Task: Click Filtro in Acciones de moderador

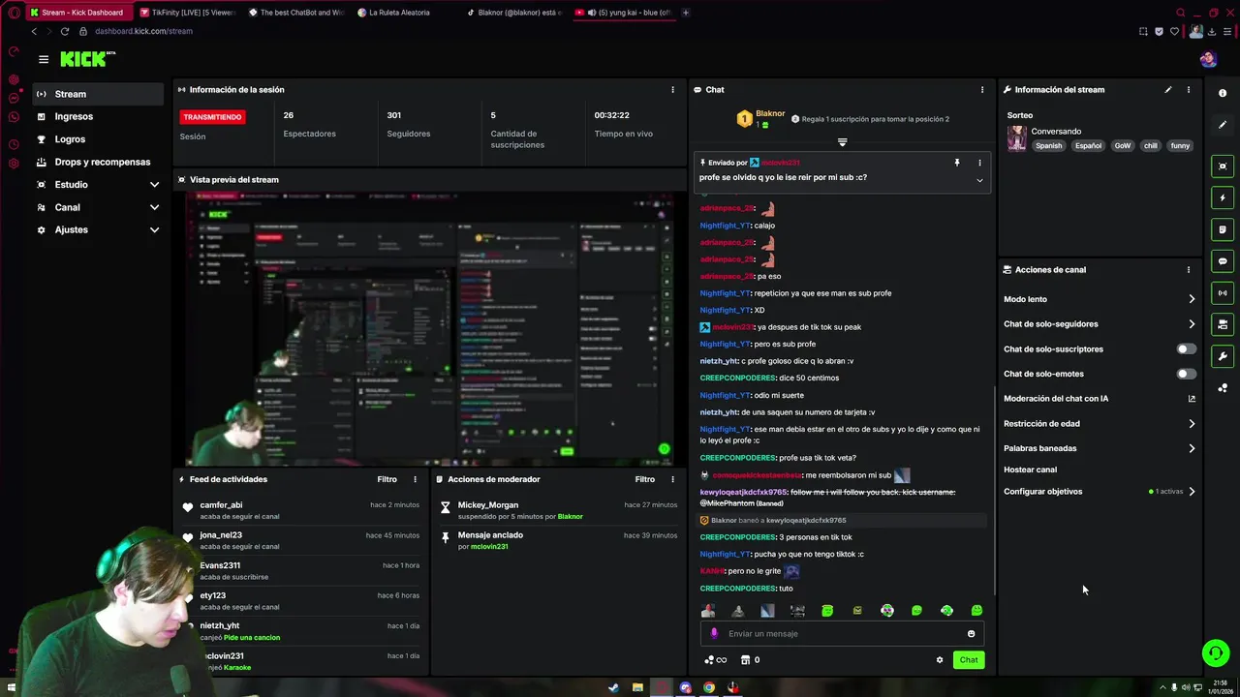Action: point(644,479)
